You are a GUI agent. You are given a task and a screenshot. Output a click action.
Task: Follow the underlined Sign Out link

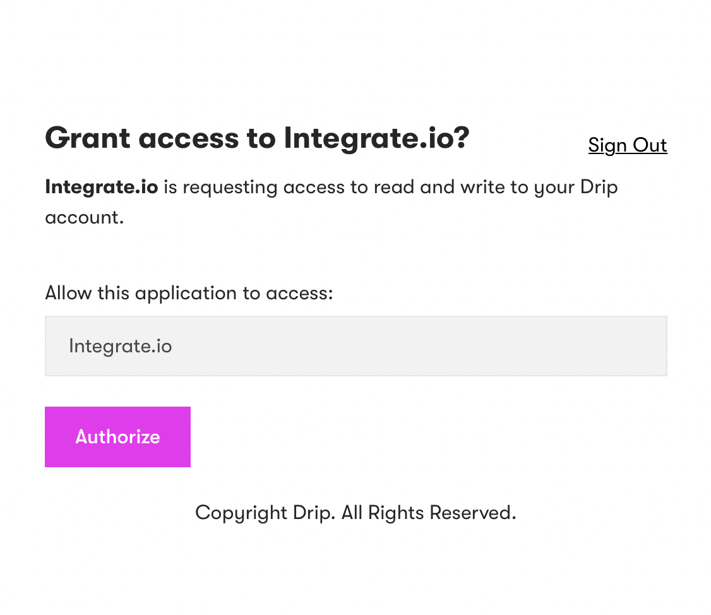(628, 146)
